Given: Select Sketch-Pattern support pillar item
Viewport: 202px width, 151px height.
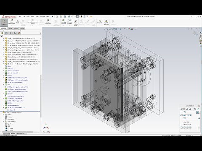Looking at the screenshot, I should click(15, 101).
